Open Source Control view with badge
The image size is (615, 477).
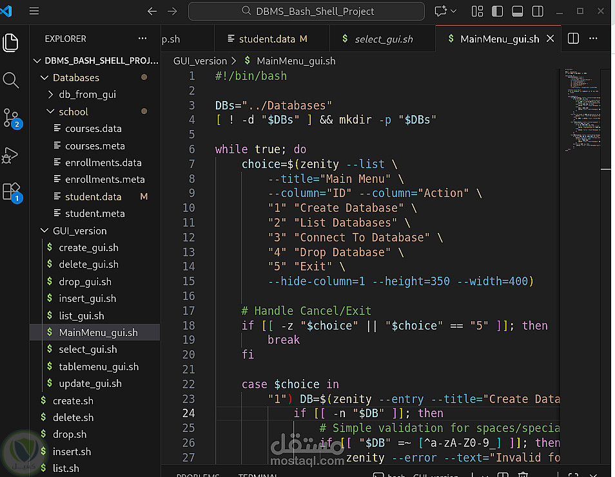coord(12,118)
